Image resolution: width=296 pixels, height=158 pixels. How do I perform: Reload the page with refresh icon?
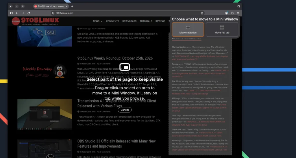click(29, 13)
